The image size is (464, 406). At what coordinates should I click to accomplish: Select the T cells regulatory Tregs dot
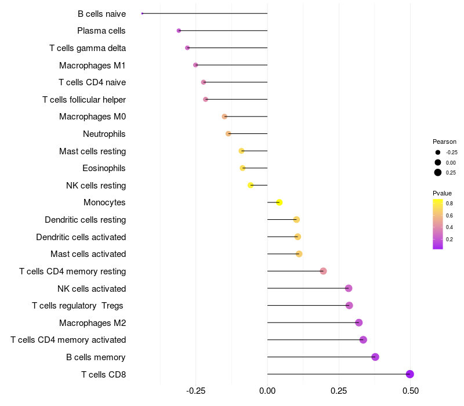click(x=349, y=306)
